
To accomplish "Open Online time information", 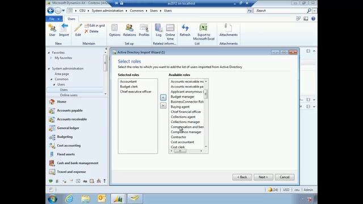I will pos(170,32).
